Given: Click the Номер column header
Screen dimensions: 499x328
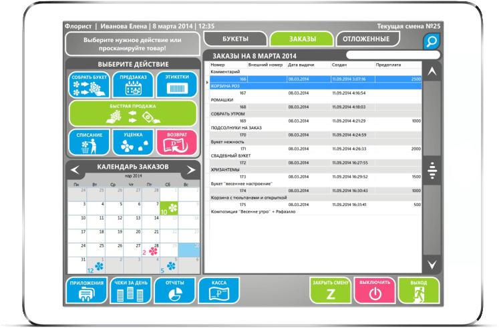Looking at the screenshot, I should coord(228,65).
